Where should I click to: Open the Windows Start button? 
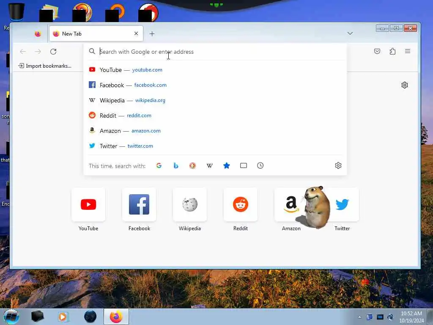pyautogui.click(x=11, y=317)
